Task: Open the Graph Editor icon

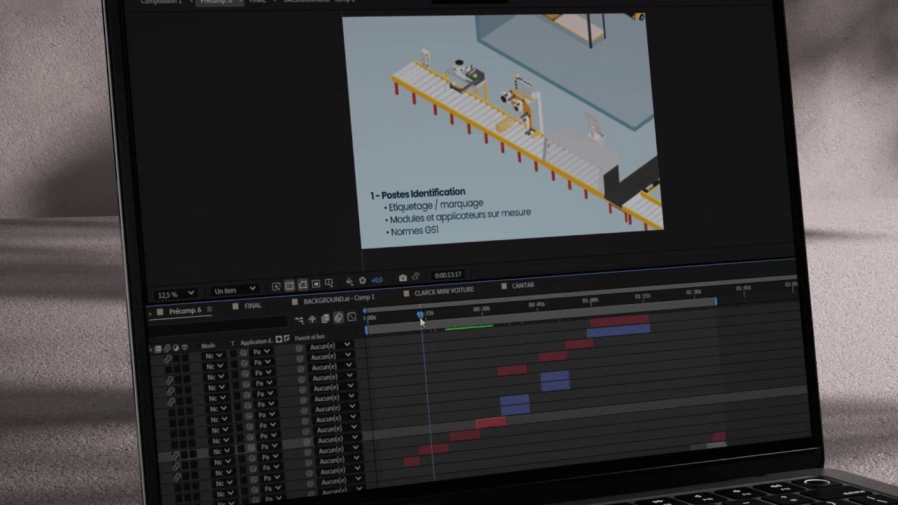Action: pos(352,316)
